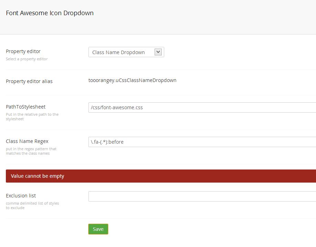Viewport: 316px width, 247px height.
Task: Click the 'put in the regex pattern' description
Action: coord(31,151)
